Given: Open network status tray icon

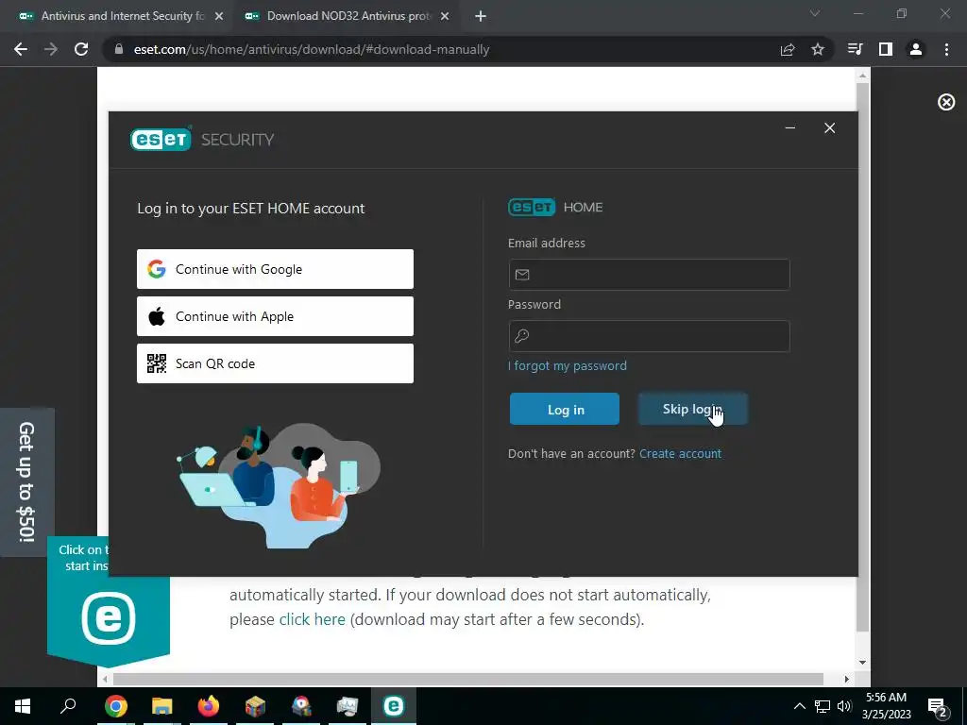Looking at the screenshot, I should [x=823, y=706].
